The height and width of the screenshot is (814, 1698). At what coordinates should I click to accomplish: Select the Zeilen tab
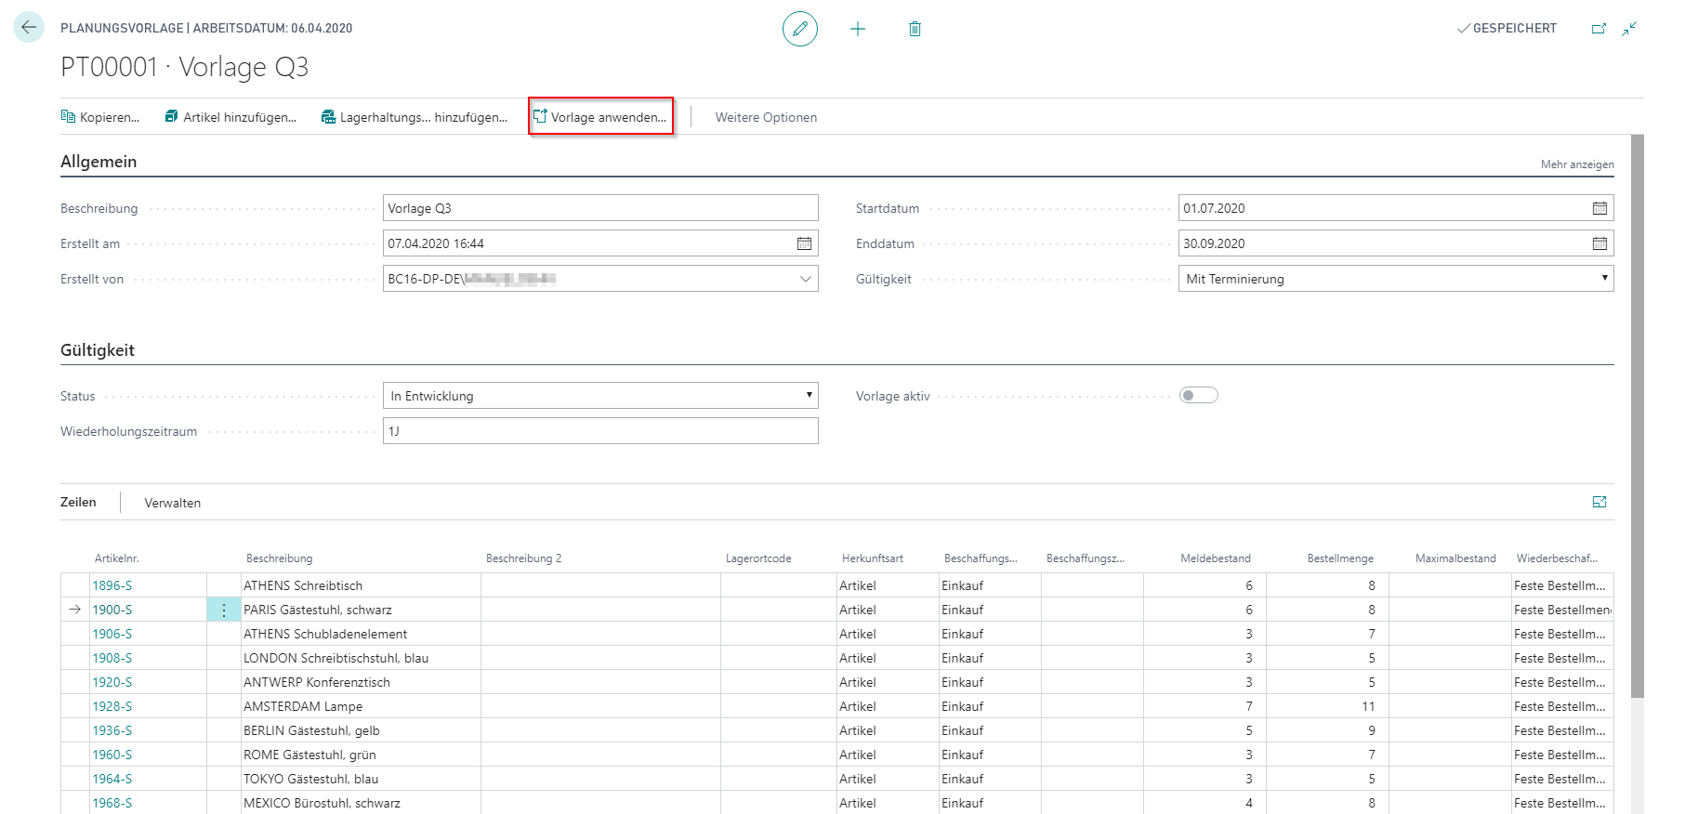(78, 503)
